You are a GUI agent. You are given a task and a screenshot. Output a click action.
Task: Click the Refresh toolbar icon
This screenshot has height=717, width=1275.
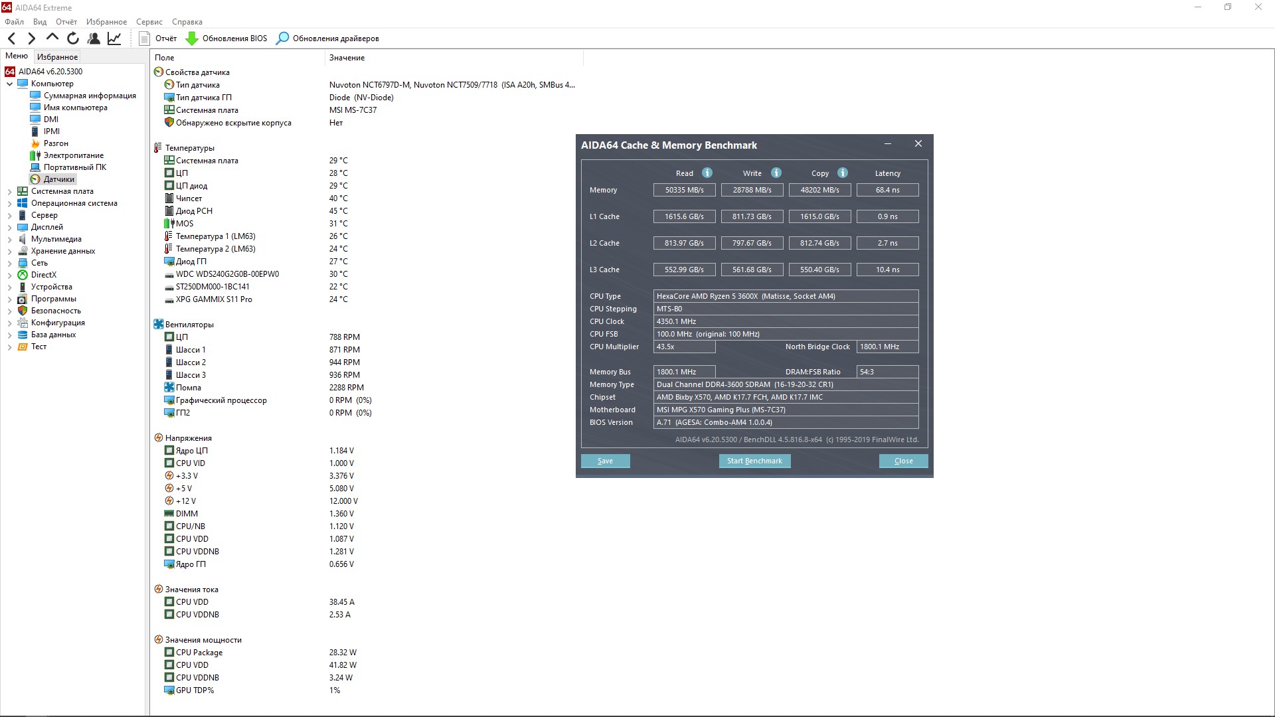(x=73, y=39)
